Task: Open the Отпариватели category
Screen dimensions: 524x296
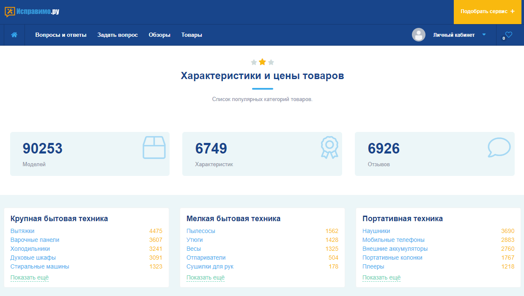Action: point(206,258)
